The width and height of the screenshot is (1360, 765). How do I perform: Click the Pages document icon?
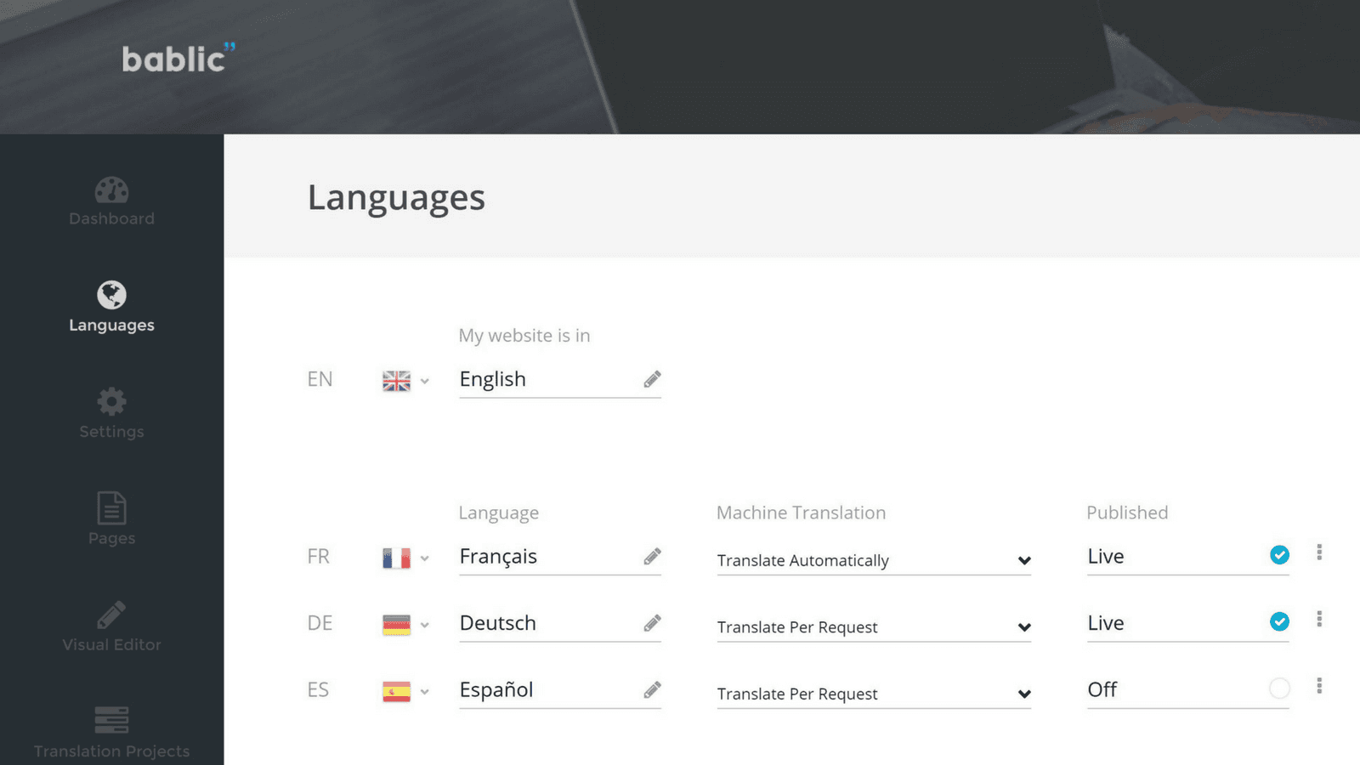111,509
